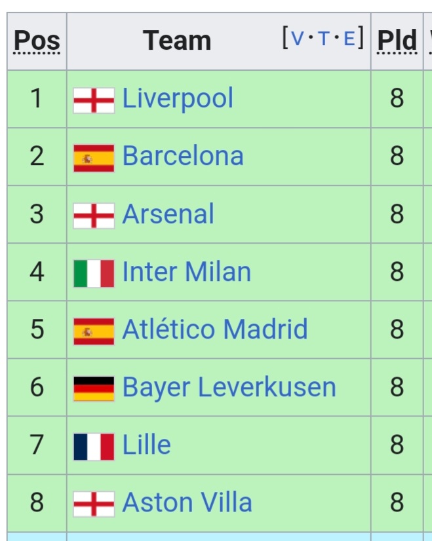
Task: Open Bayer Leverkusen team page
Action: tap(229, 387)
